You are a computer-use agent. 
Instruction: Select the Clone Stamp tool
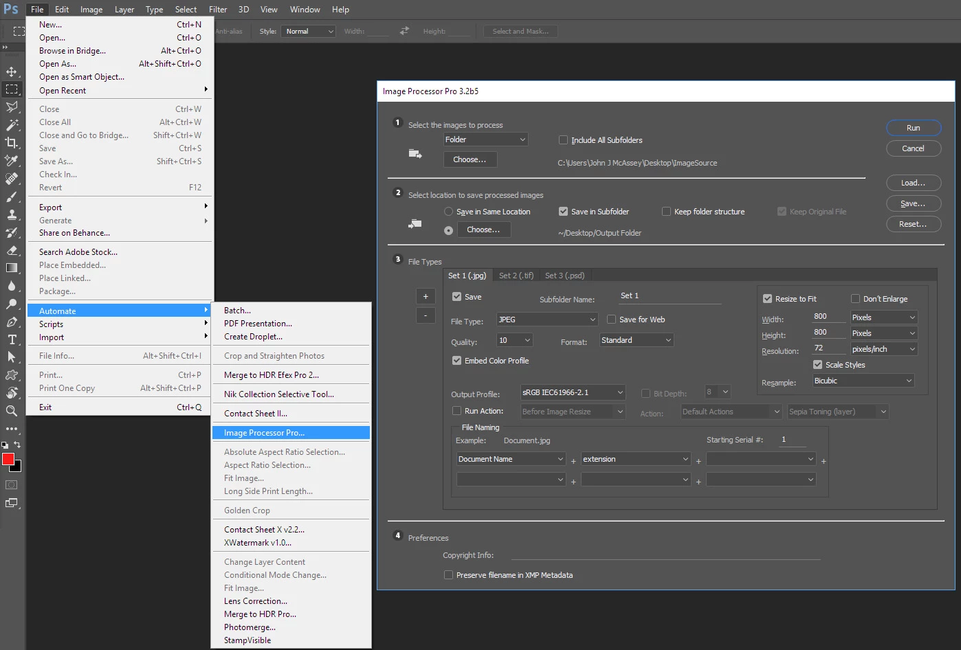[12, 214]
